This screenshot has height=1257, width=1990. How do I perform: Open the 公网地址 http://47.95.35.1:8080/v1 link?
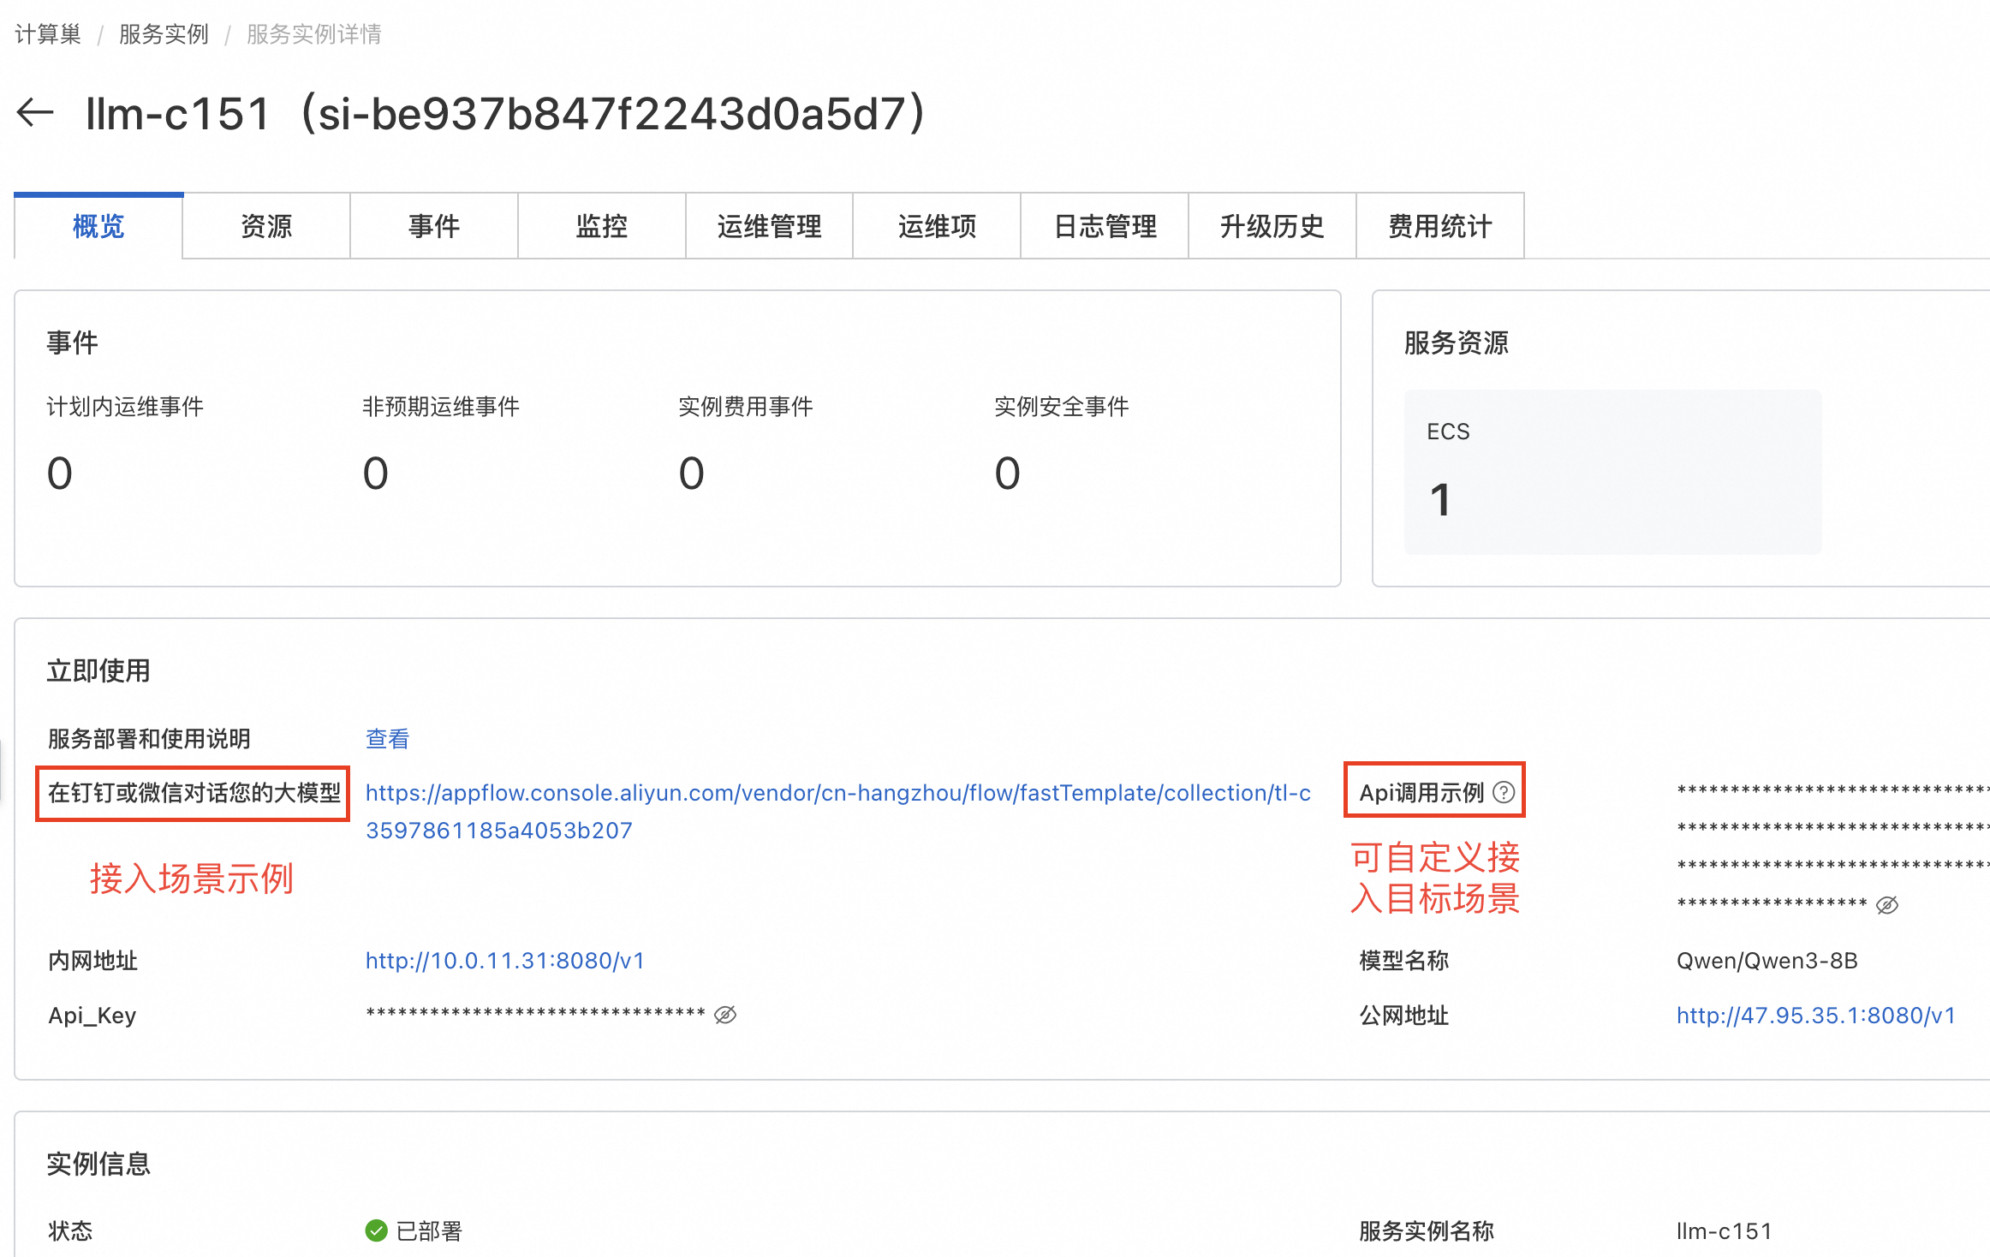[1815, 1015]
